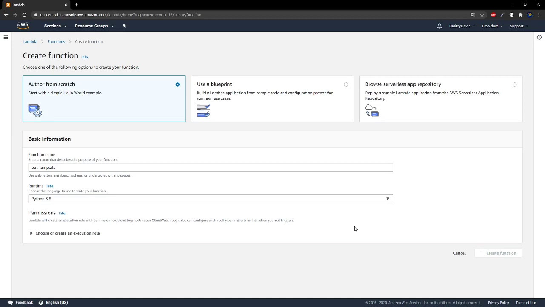Select the Use a blueprint radio button
545x307 pixels.
[346, 84]
